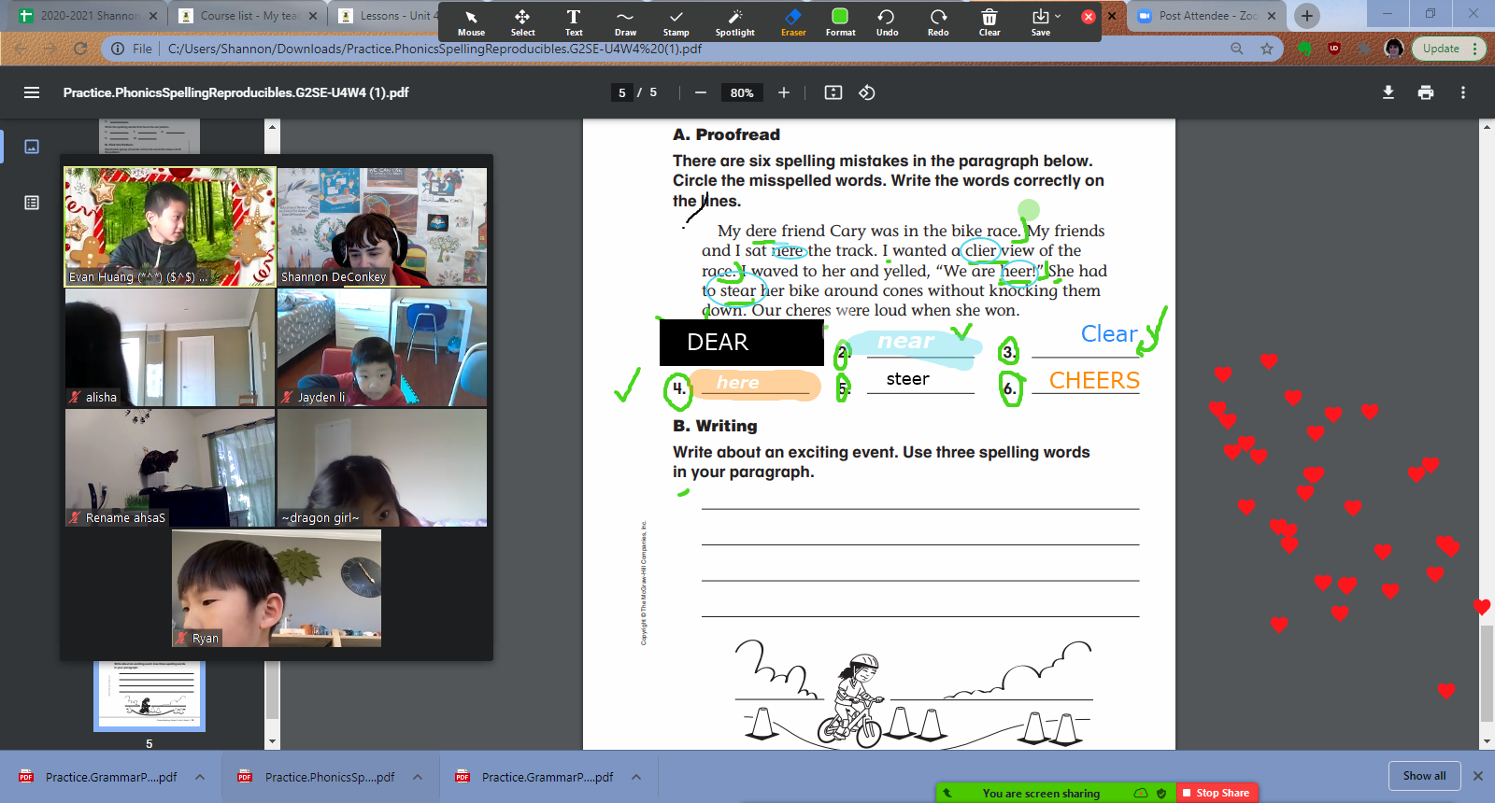Stop Share in Zoom

click(x=1217, y=793)
